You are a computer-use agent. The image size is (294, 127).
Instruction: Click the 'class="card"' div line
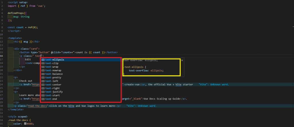pos(26,49)
